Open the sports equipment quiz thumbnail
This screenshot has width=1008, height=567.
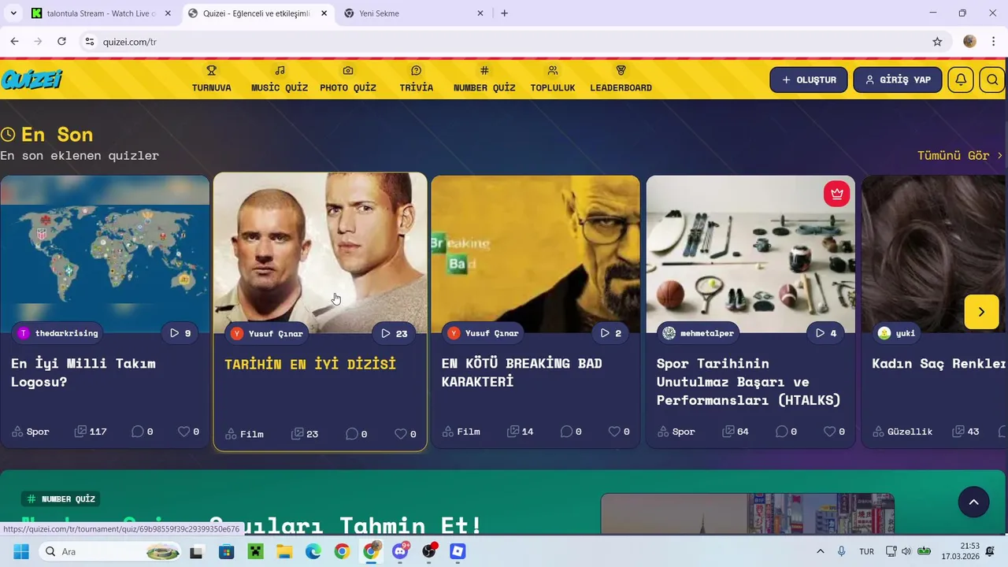(x=750, y=254)
